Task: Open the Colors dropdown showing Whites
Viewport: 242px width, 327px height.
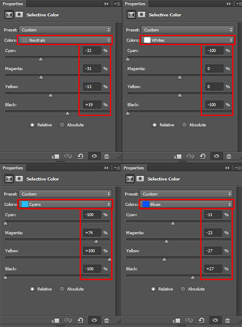Action: (187, 40)
